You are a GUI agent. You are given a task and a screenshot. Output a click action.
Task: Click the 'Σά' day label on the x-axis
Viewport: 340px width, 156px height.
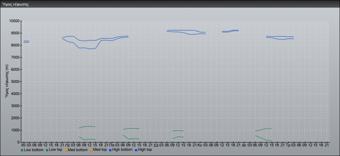156,145
